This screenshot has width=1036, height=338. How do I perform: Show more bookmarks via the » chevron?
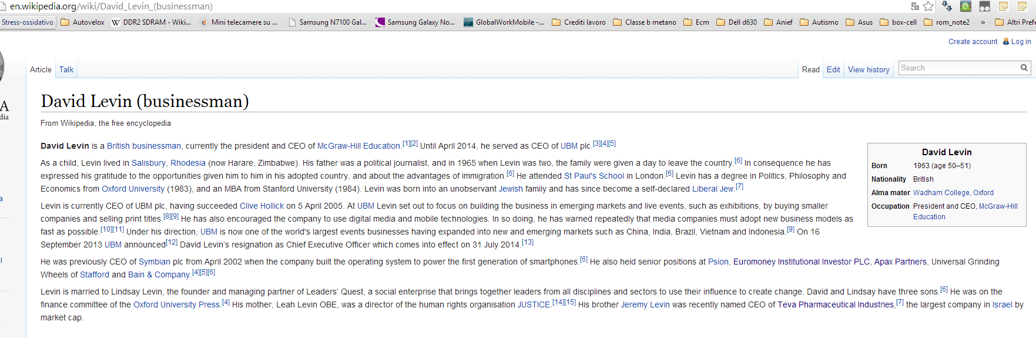tap(983, 22)
